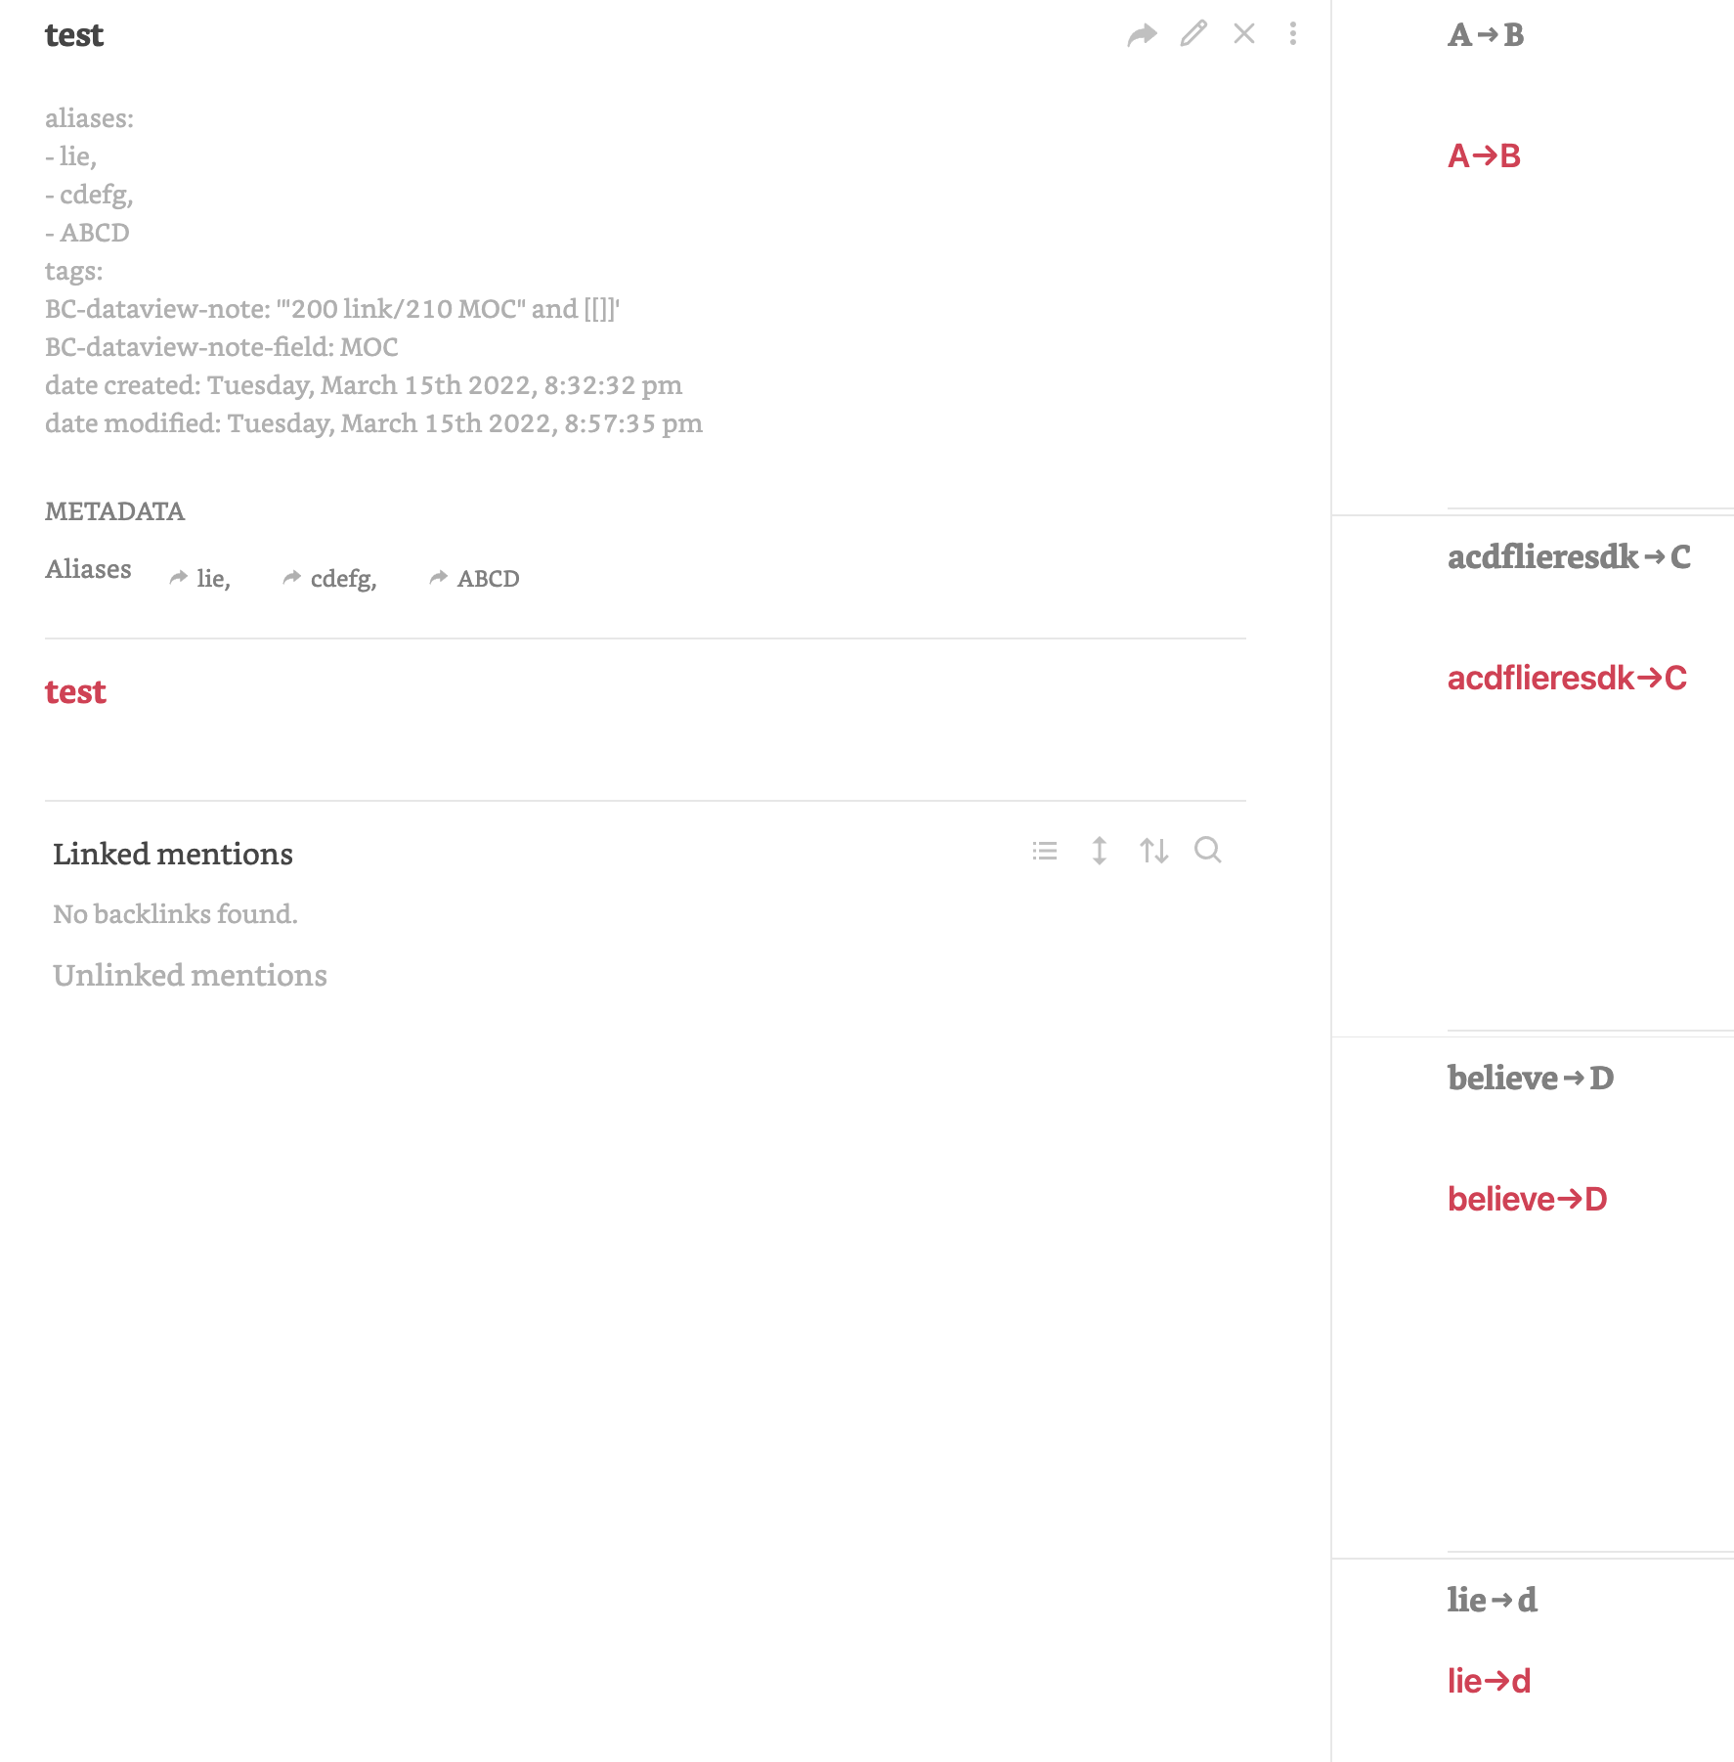1734x1762 pixels.
Task: Open the red lie→d link
Action: 1489,1682
